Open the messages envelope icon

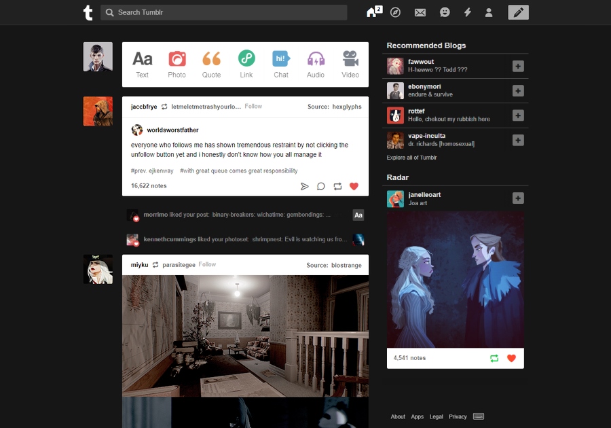click(x=420, y=12)
